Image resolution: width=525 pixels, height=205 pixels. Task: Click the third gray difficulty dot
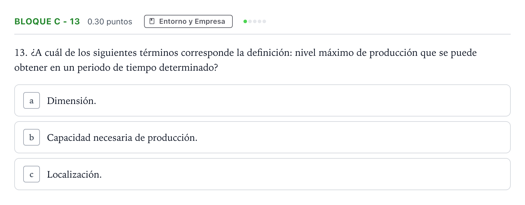255,21
